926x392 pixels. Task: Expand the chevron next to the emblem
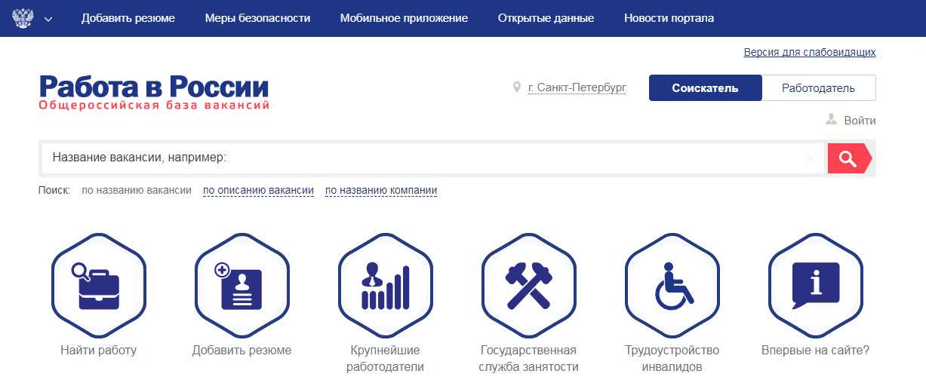(x=48, y=19)
